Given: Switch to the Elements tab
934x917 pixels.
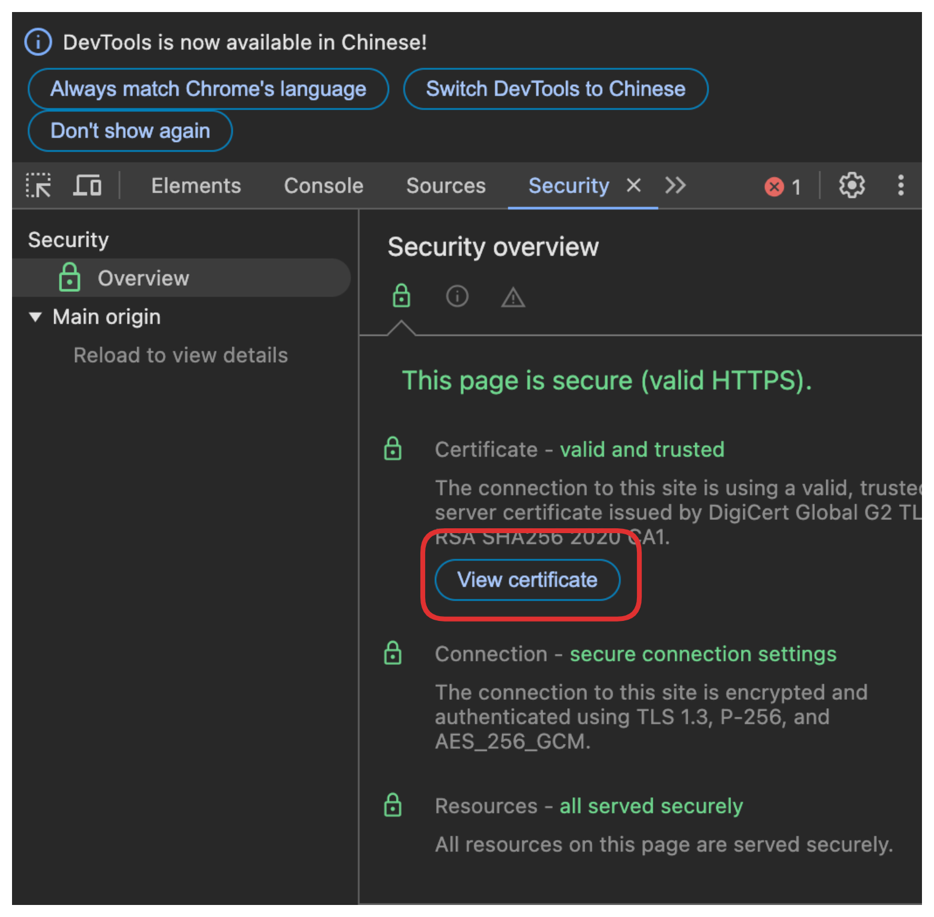Looking at the screenshot, I should [x=196, y=186].
